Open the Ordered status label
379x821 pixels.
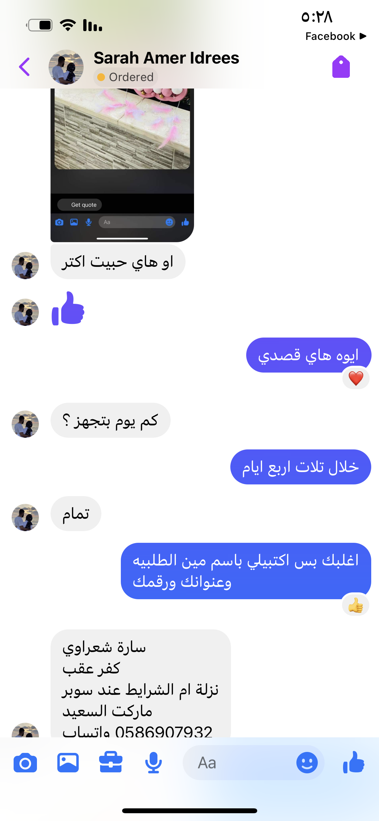pyautogui.click(x=126, y=77)
